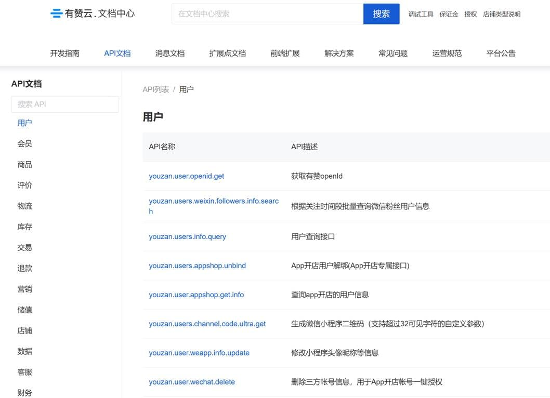Open youzan.users.info.query API link
Screen dimensions: 550x398
coord(187,237)
